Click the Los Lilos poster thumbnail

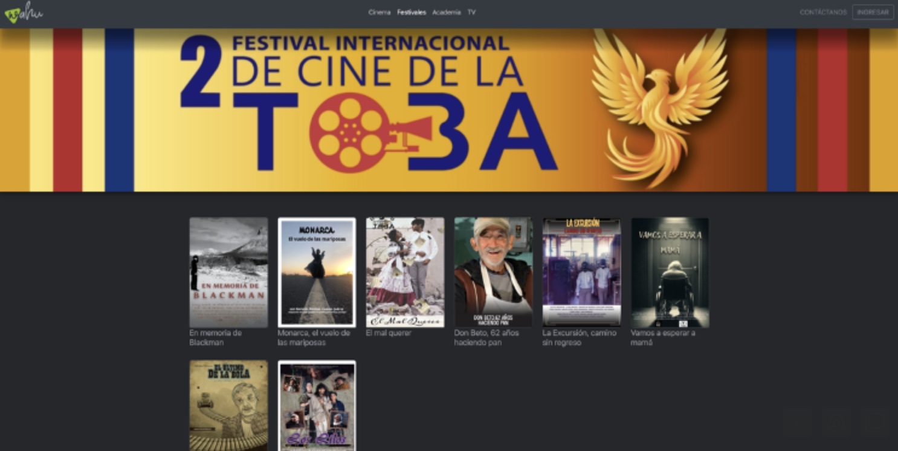coord(317,406)
